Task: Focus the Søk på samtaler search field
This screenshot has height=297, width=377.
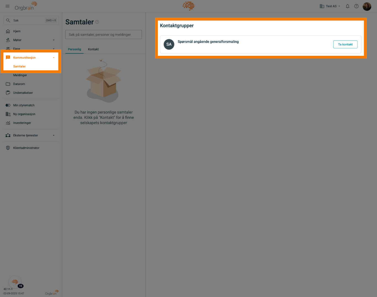Action: click(x=104, y=35)
